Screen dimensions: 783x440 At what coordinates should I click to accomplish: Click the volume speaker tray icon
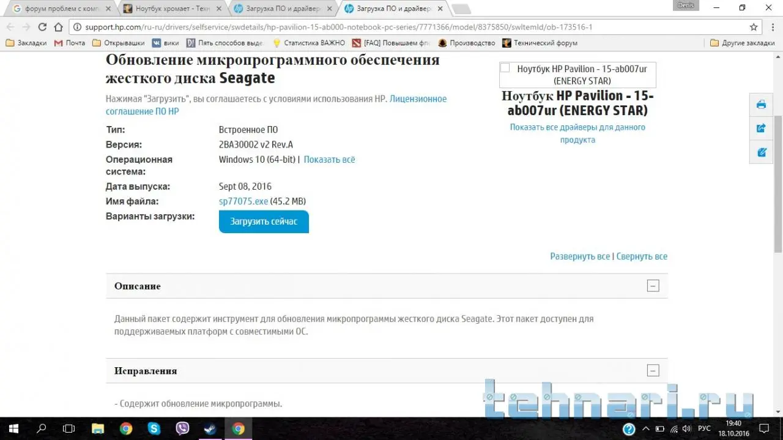686,429
